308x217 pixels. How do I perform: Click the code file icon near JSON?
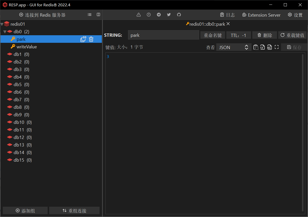[x=263, y=47]
